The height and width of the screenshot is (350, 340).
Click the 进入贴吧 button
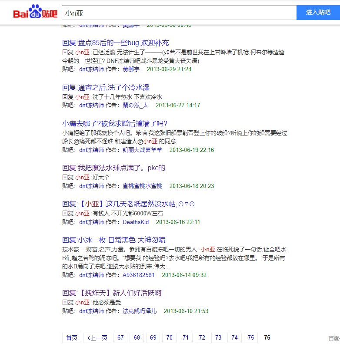pyautogui.click(x=318, y=13)
